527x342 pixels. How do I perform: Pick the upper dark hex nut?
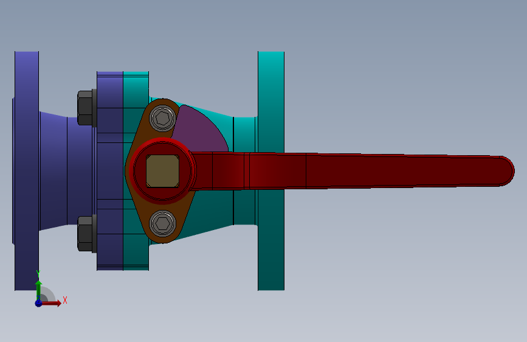click(86, 108)
